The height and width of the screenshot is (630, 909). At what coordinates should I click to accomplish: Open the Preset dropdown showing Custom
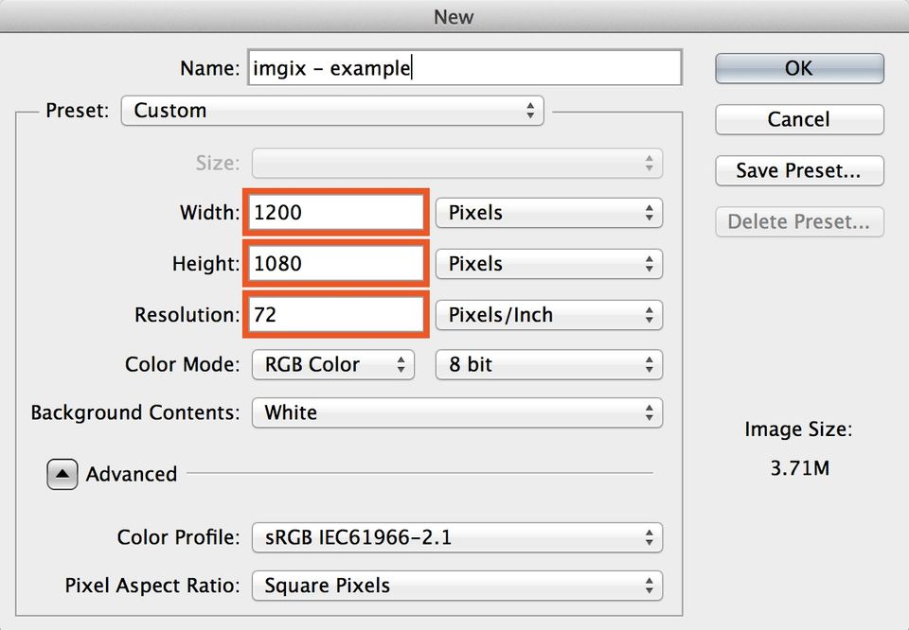click(x=332, y=111)
